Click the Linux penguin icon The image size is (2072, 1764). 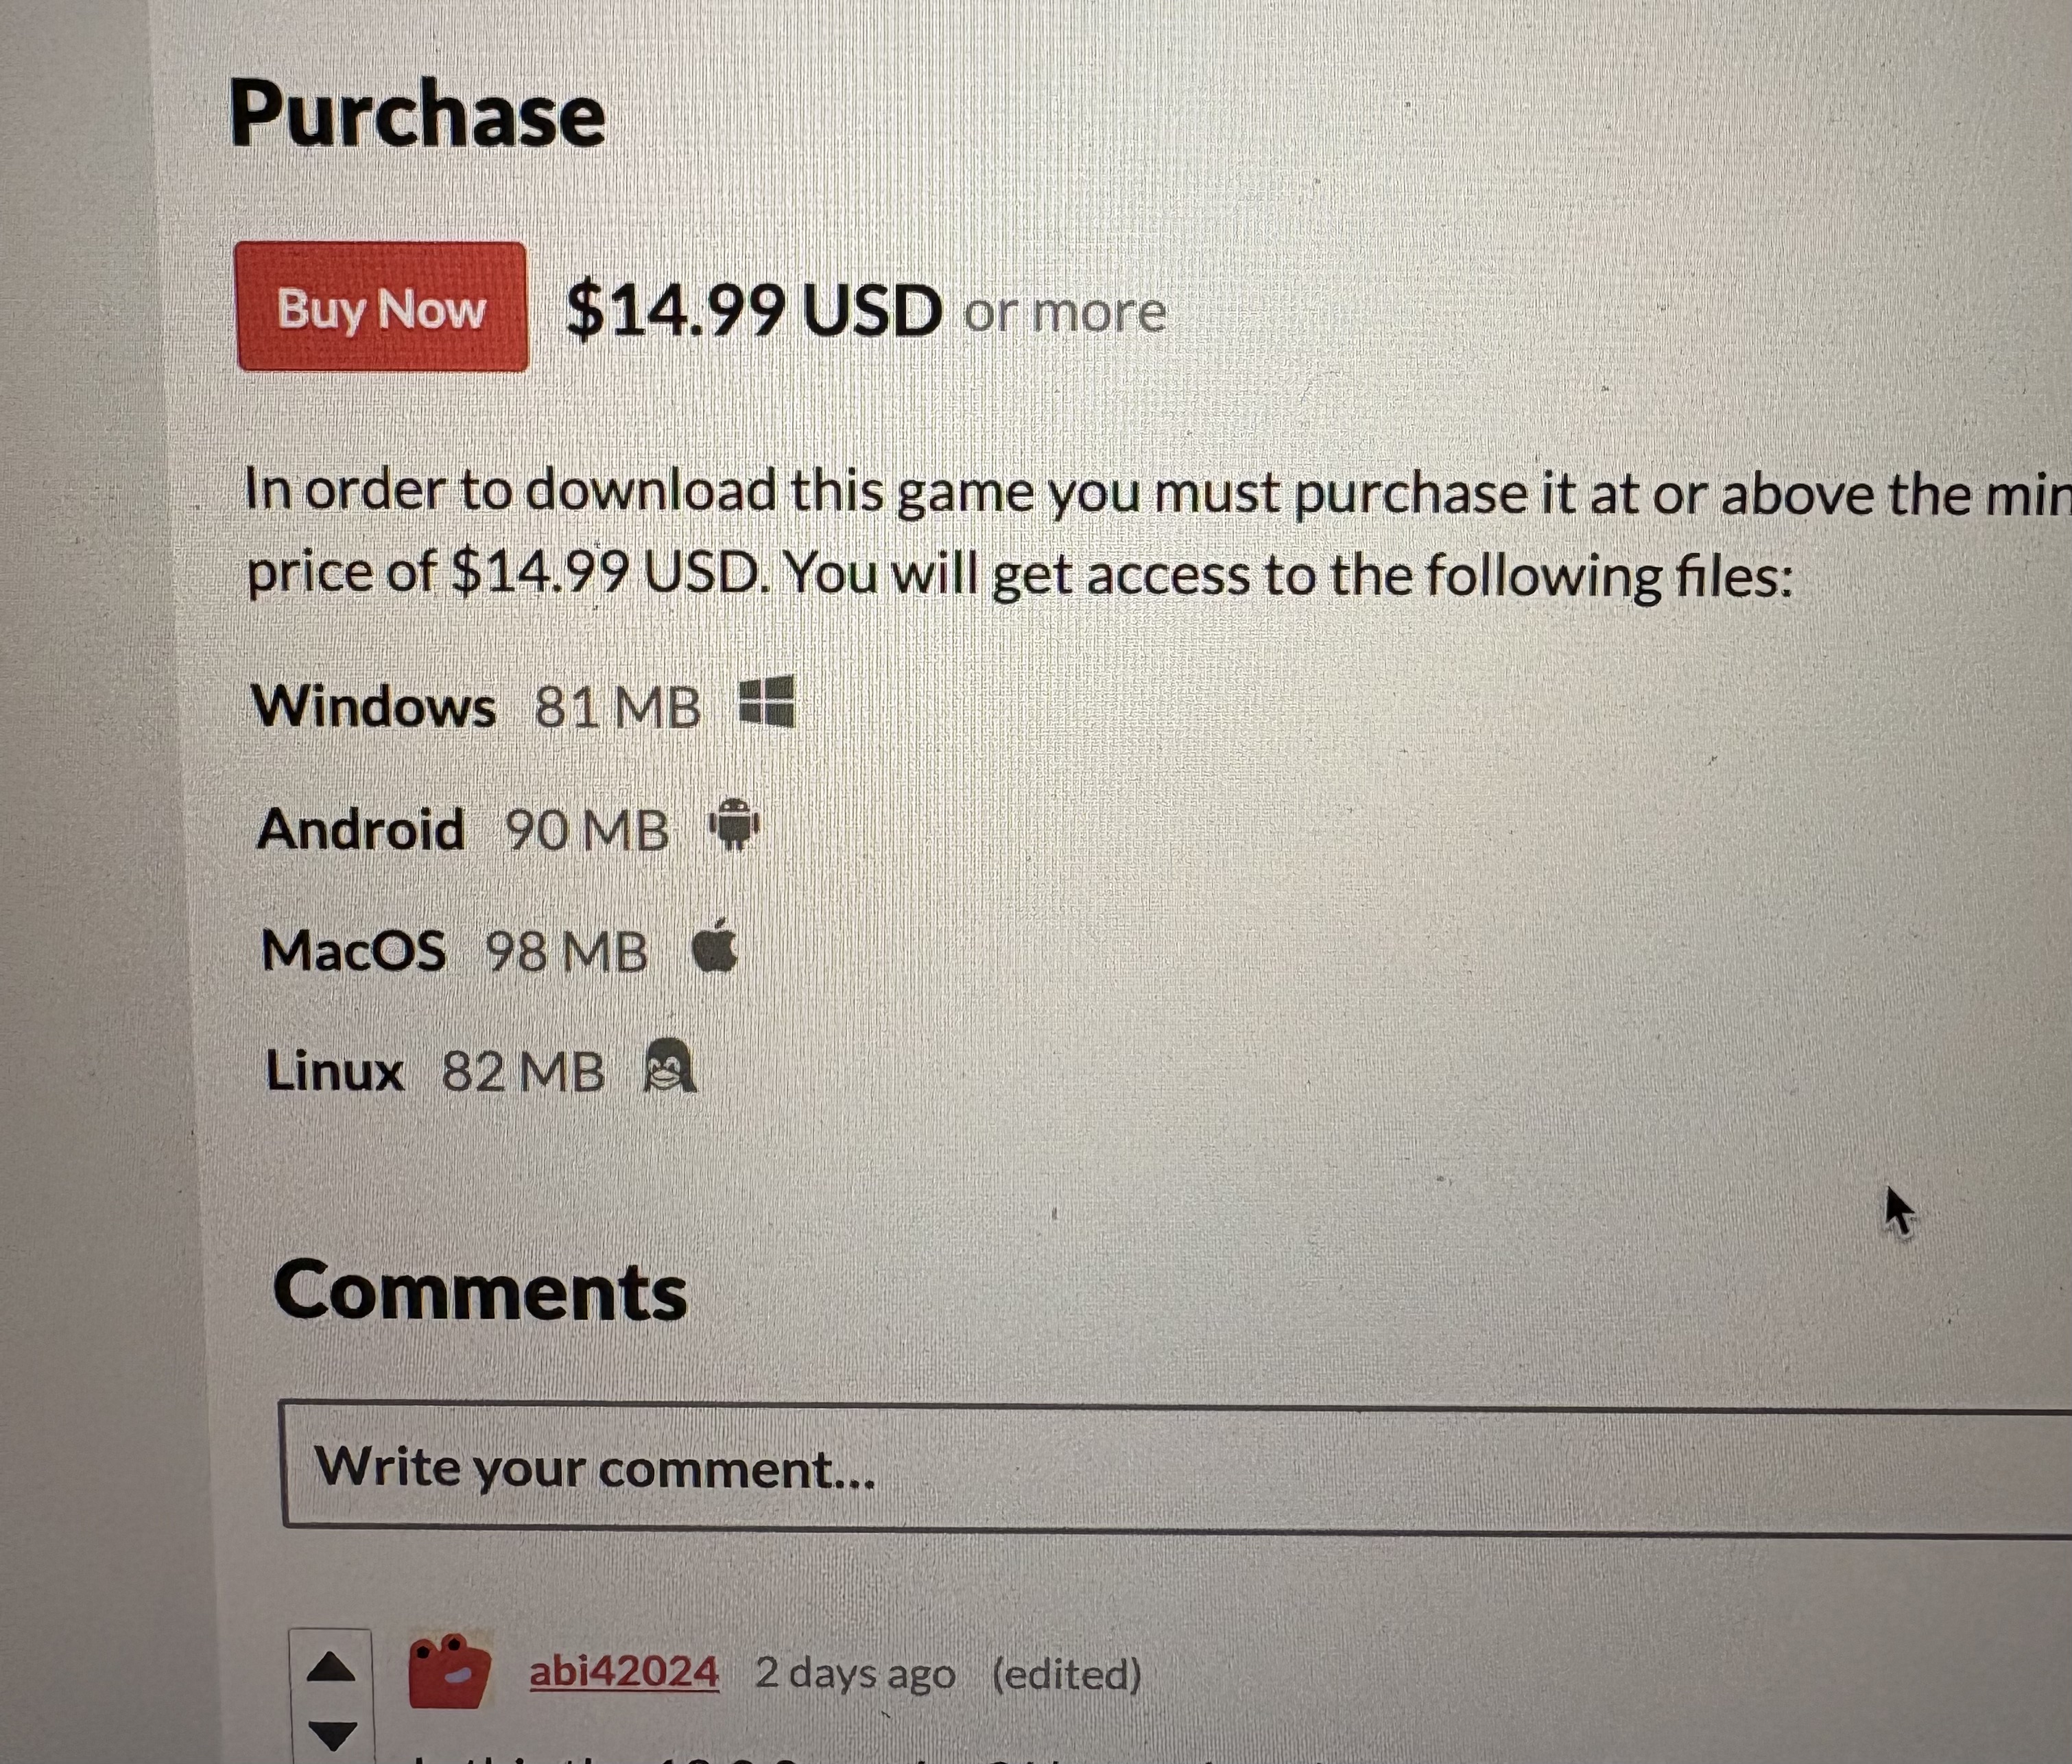(669, 1066)
